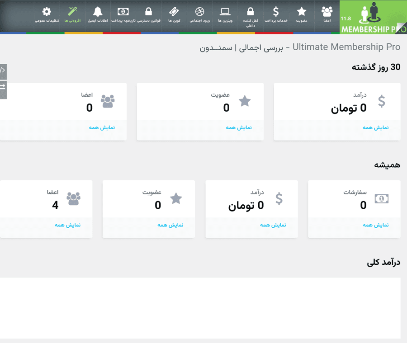407x343 pixels.
Task: Click users icon in 30-day اعضا card
Action: coord(108,101)
